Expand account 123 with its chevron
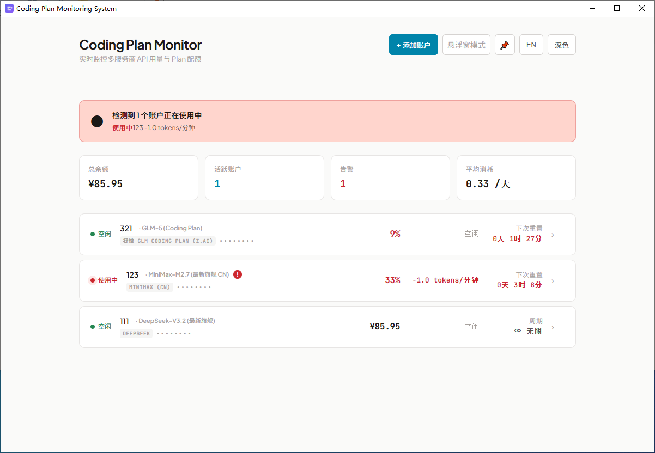The image size is (655, 453). (553, 281)
